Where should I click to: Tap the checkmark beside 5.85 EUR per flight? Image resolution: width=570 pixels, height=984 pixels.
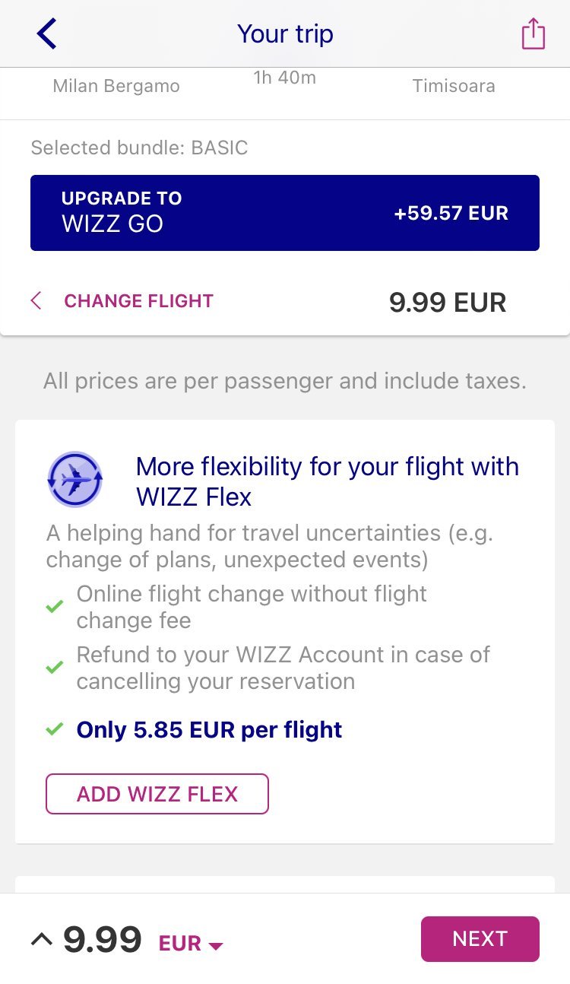coord(54,729)
